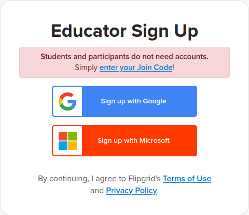The width and height of the screenshot is (249, 215).
Task: Click the green arc of Google logo
Action: pos(66,108)
